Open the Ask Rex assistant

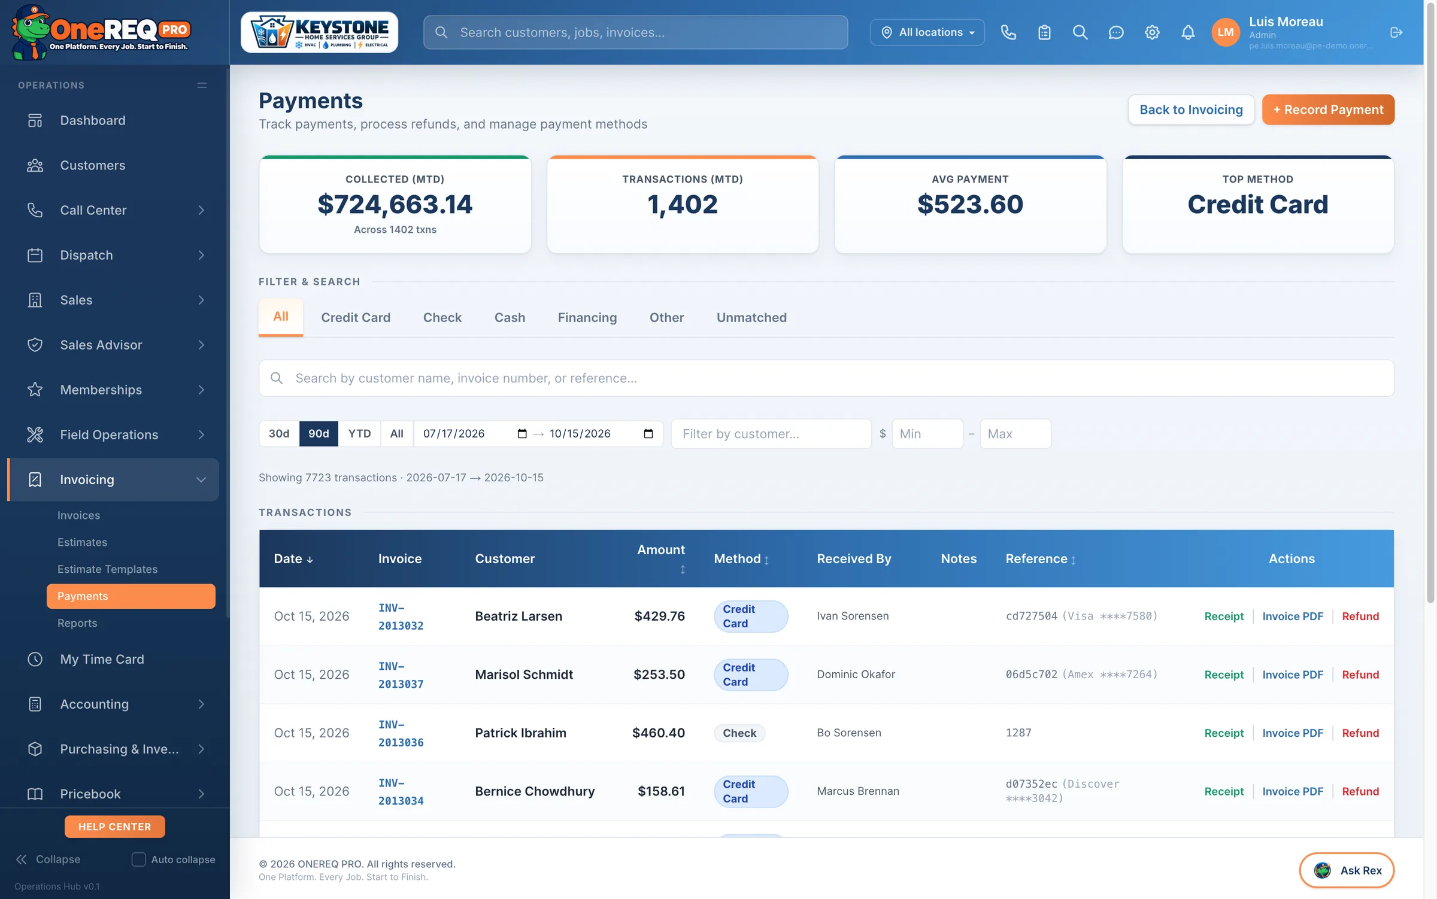pos(1347,870)
